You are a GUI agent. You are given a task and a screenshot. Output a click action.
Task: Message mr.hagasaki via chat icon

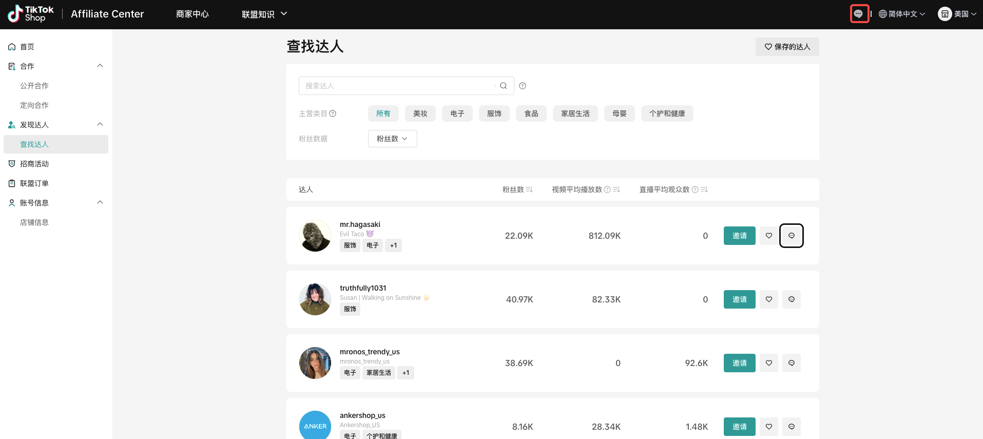coord(791,236)
